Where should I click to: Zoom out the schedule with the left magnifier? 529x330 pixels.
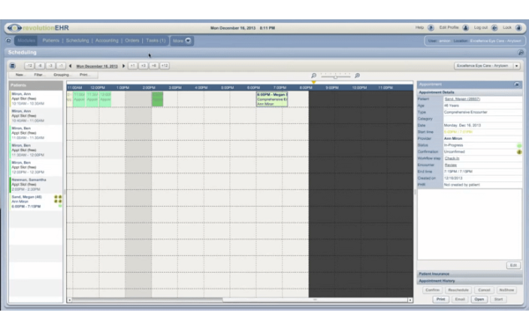coord(314,76)
